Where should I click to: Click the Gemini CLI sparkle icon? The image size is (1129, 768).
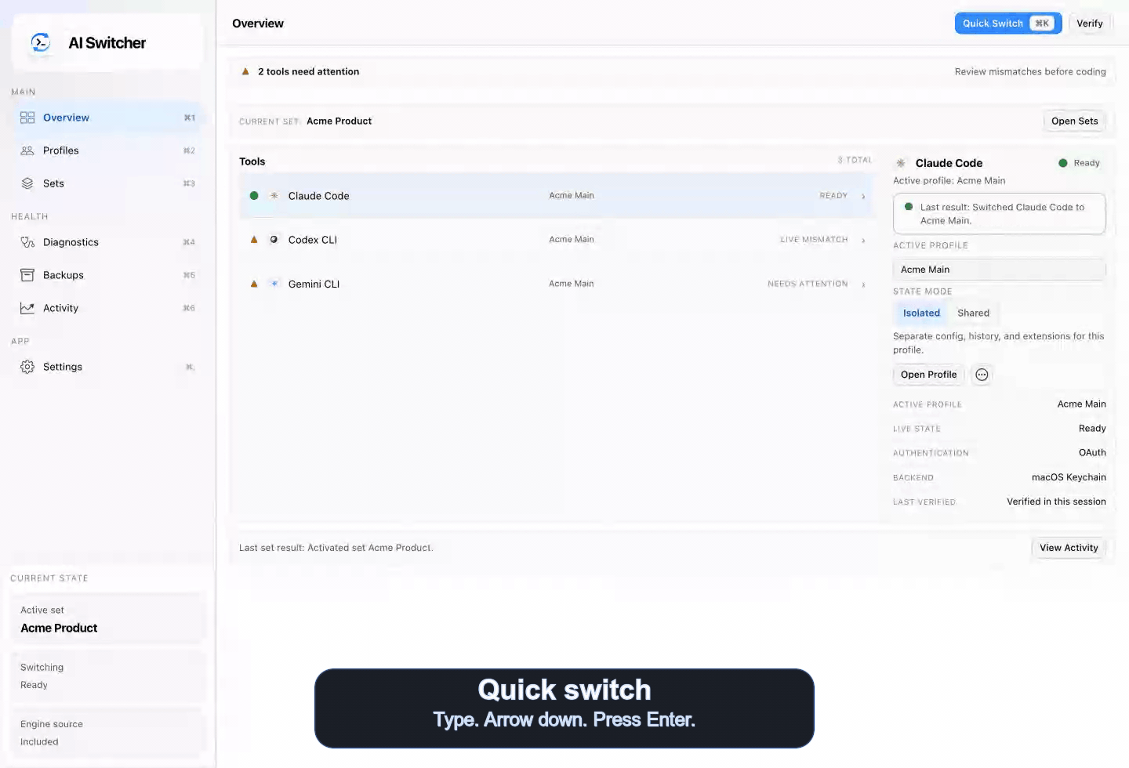click(274, 284)
